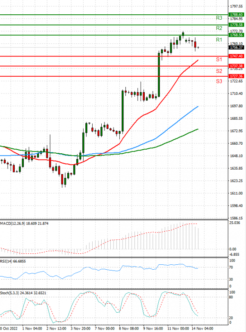Click the 1611.00 price scale value

click(x=236, y=193)
